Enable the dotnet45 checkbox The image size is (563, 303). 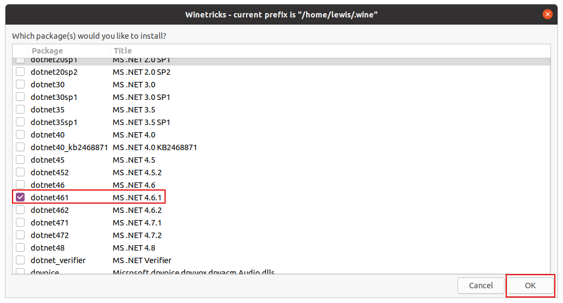pos(20,159)
